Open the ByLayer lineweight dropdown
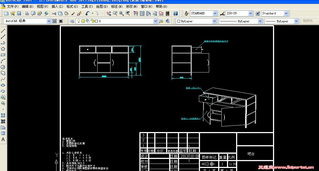Screen dimensions: 319x171 [x=296, y=21]
